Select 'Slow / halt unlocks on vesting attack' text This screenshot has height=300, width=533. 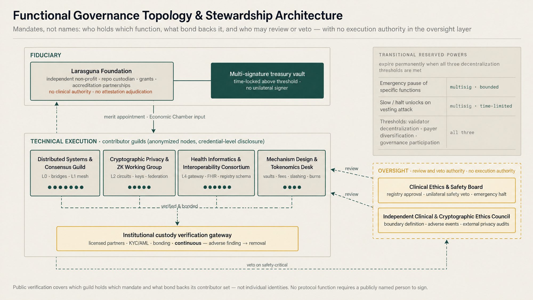coord(405,106)
